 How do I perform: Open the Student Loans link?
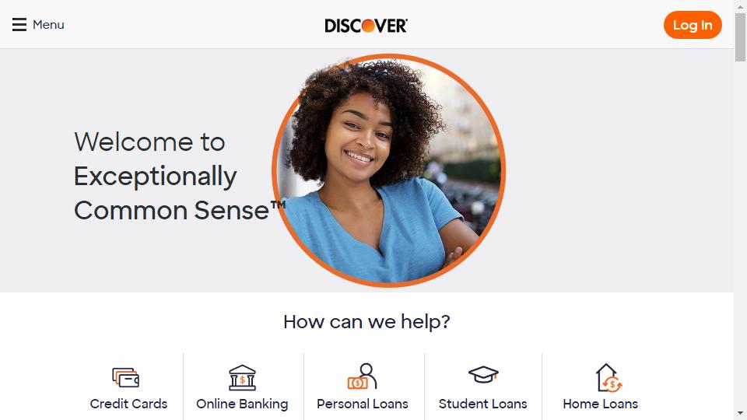(483, 404)
